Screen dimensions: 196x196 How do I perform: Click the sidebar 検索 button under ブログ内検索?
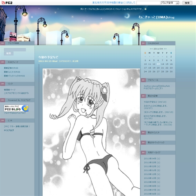point(9,53)
